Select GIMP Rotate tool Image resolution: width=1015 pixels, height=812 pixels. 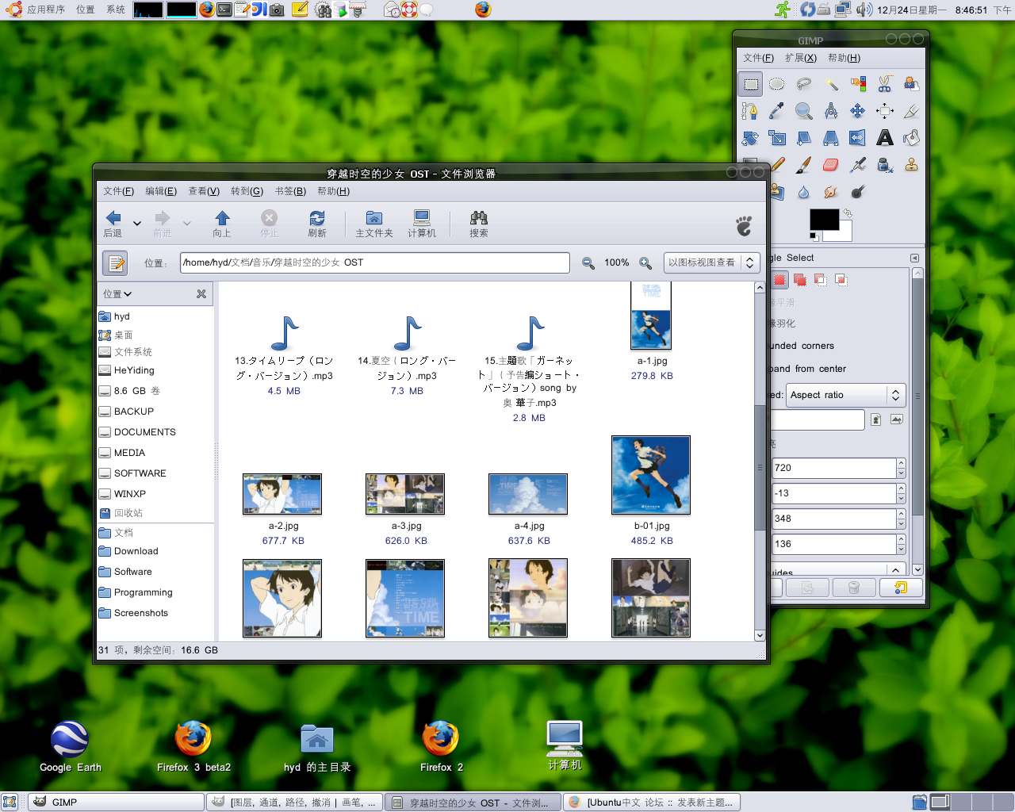(751, 138)
